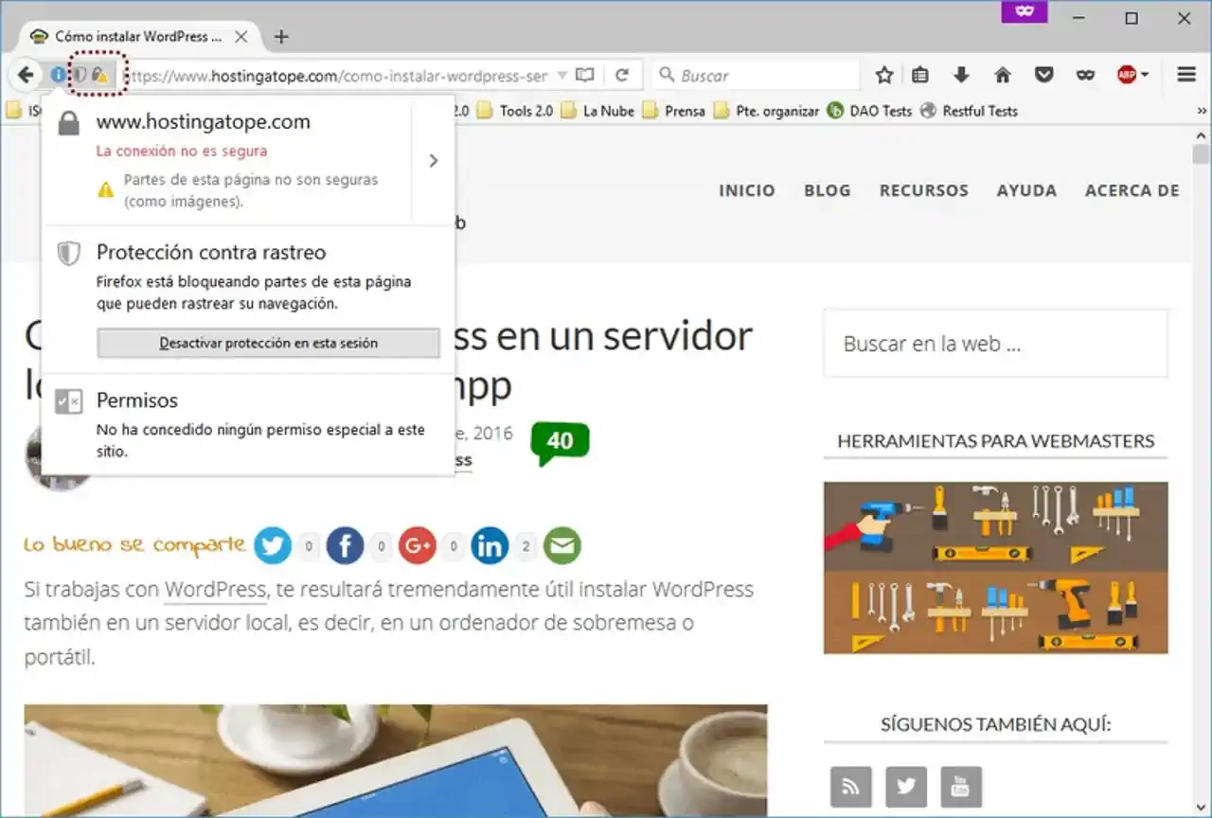The height and width of the screenshot is (818, 1212).
Task: Share the article on Facebook
Action: click(346, 545)
